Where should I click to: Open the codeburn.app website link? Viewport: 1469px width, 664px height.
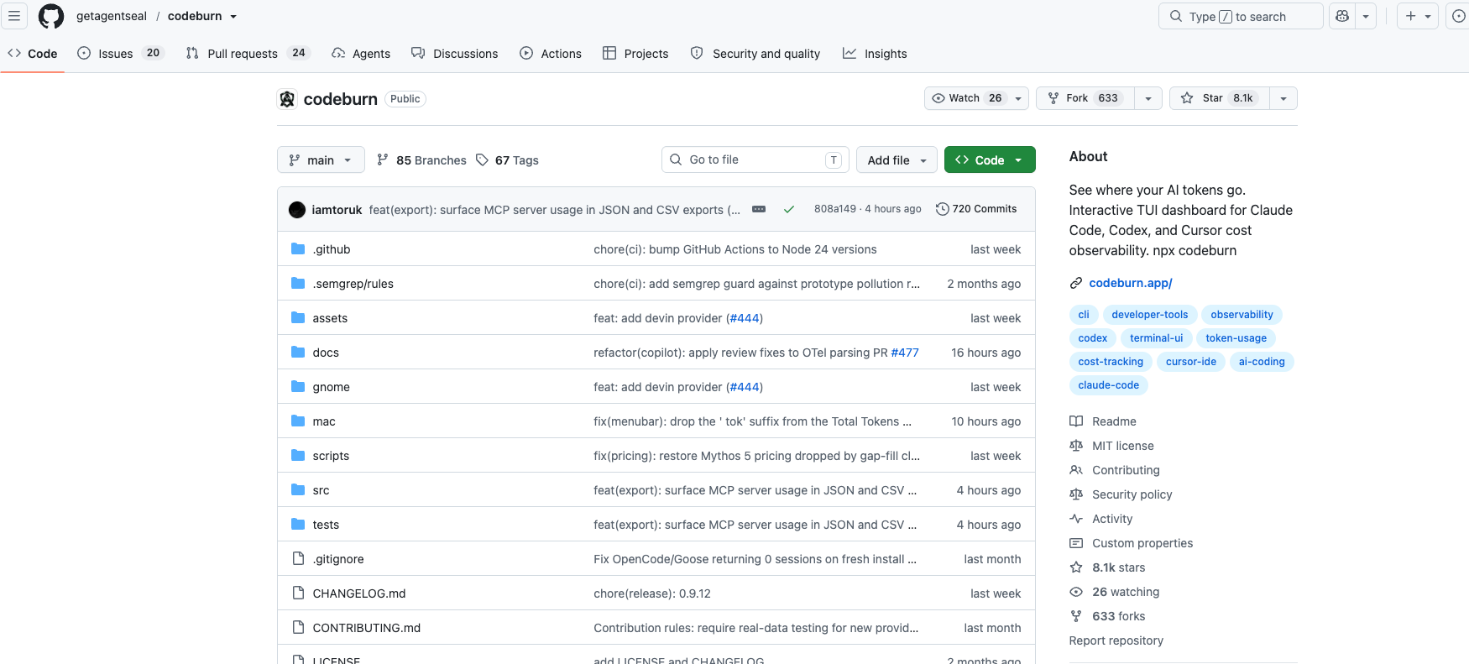tap(1131, 283)
